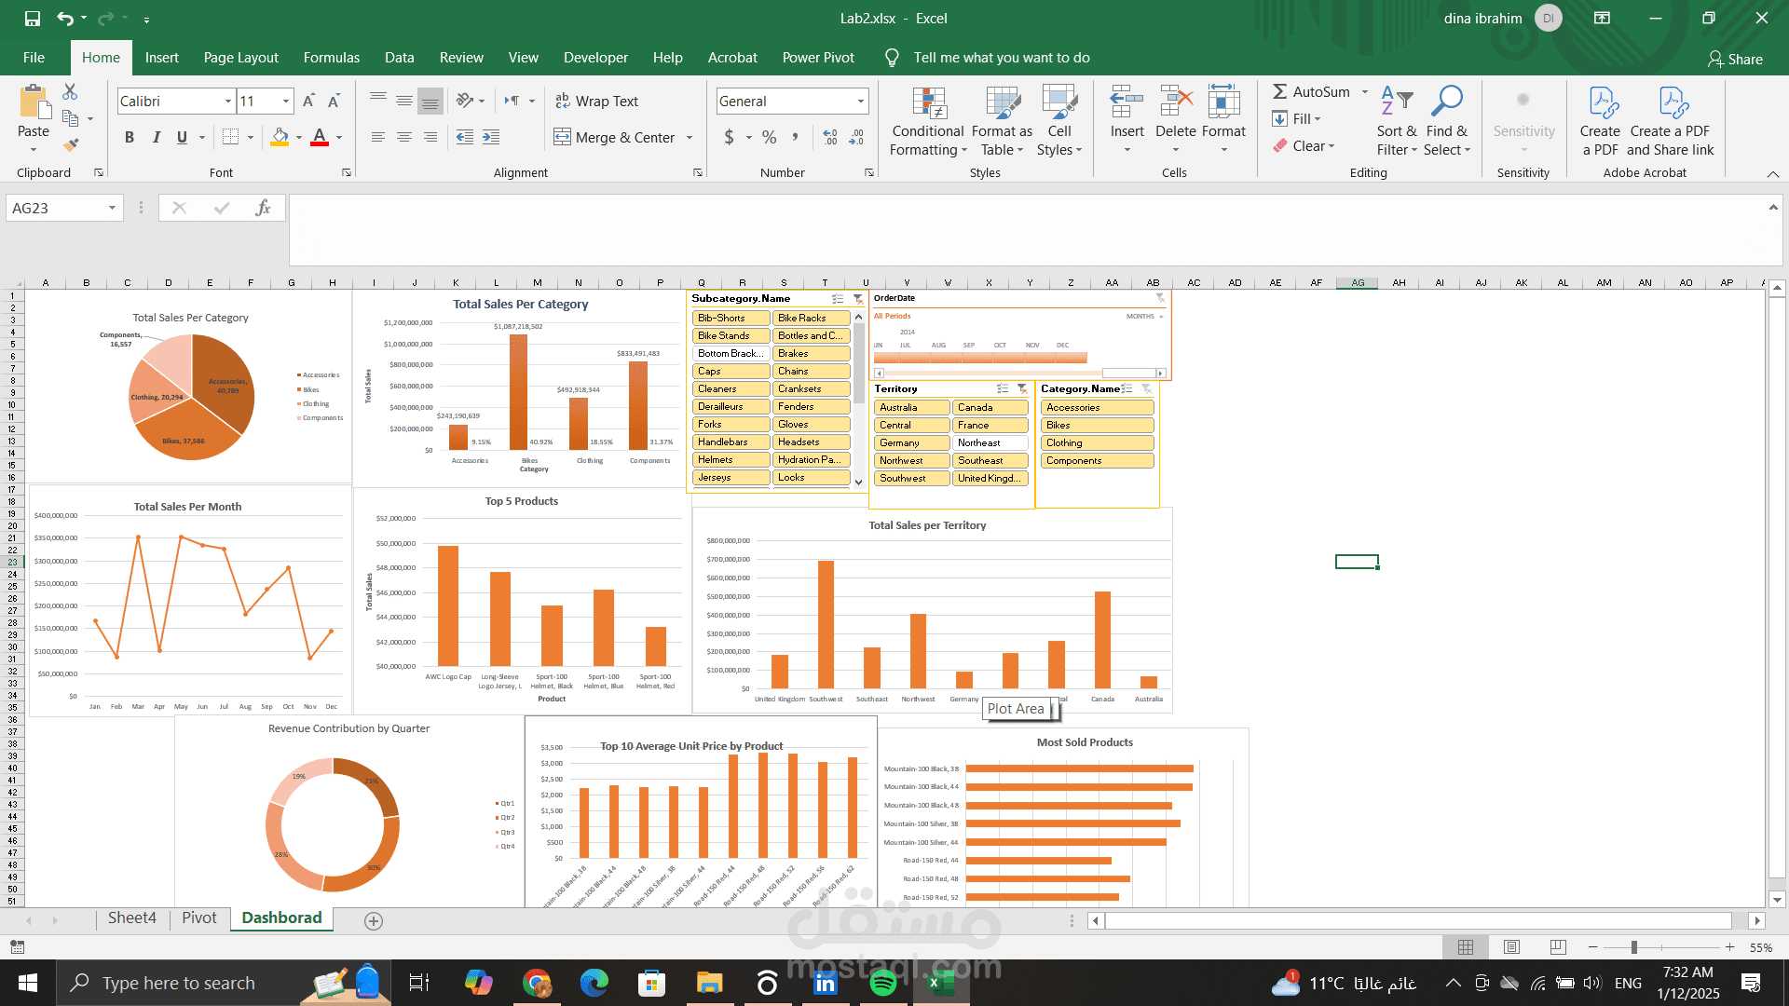Decrease font size with small A icon
Viewport: 1789px width, 1006px height.
pyautogui.click(x=334, y=101)
